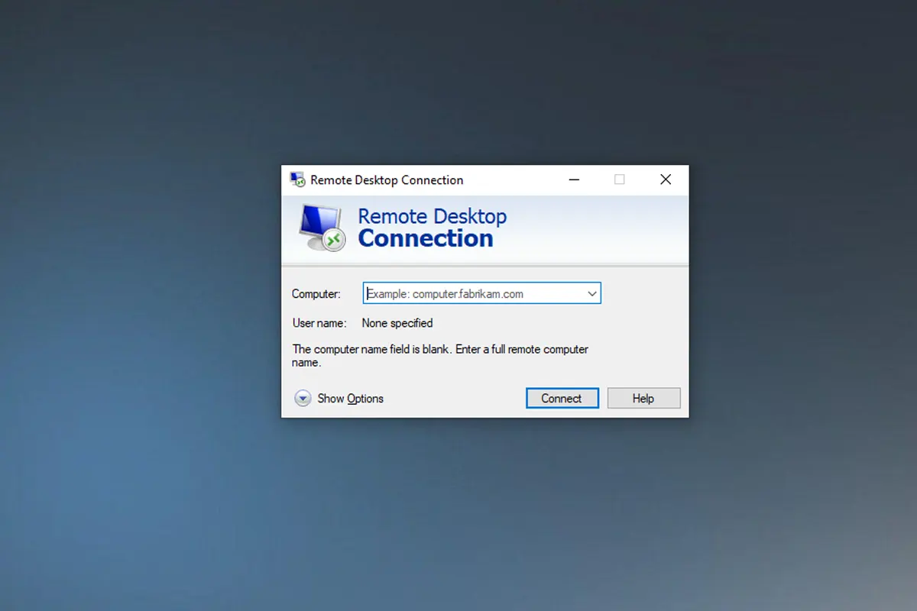Screen dimensions: 917x611
Task: Click the blank computer name field message
Action: (x=441, y=356)
